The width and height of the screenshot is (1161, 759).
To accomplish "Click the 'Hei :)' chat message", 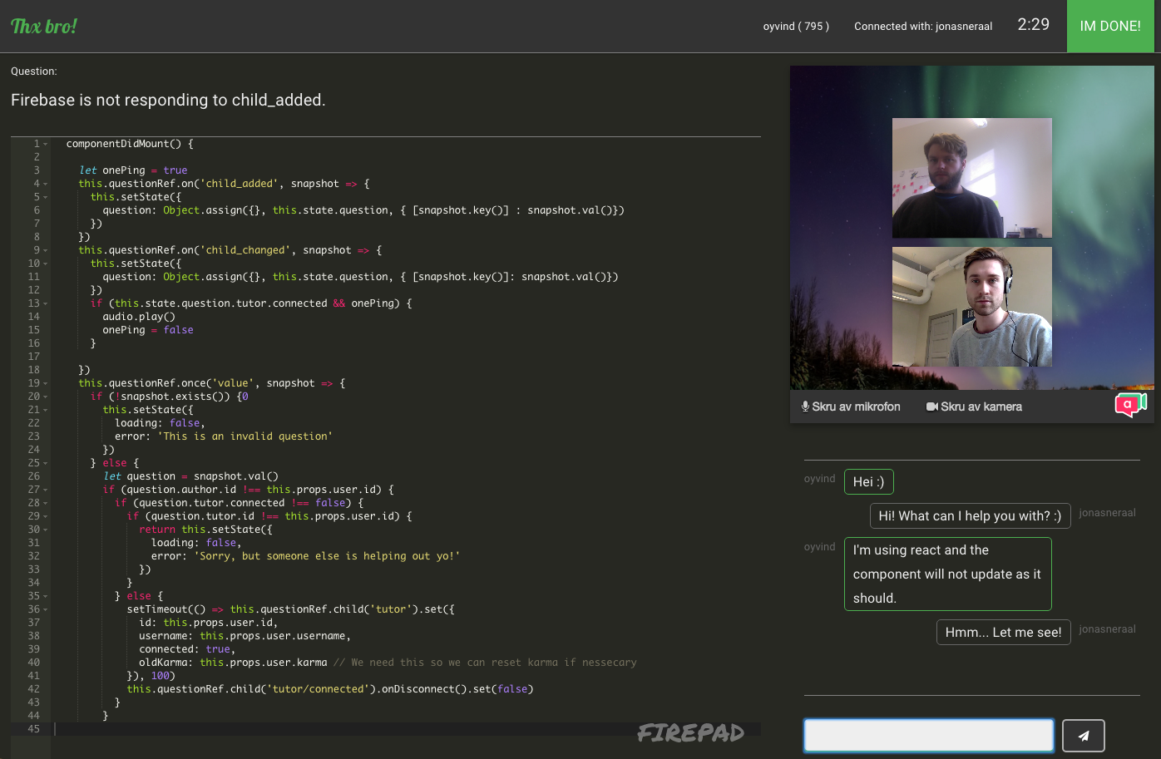I will [x=868, y=482].
